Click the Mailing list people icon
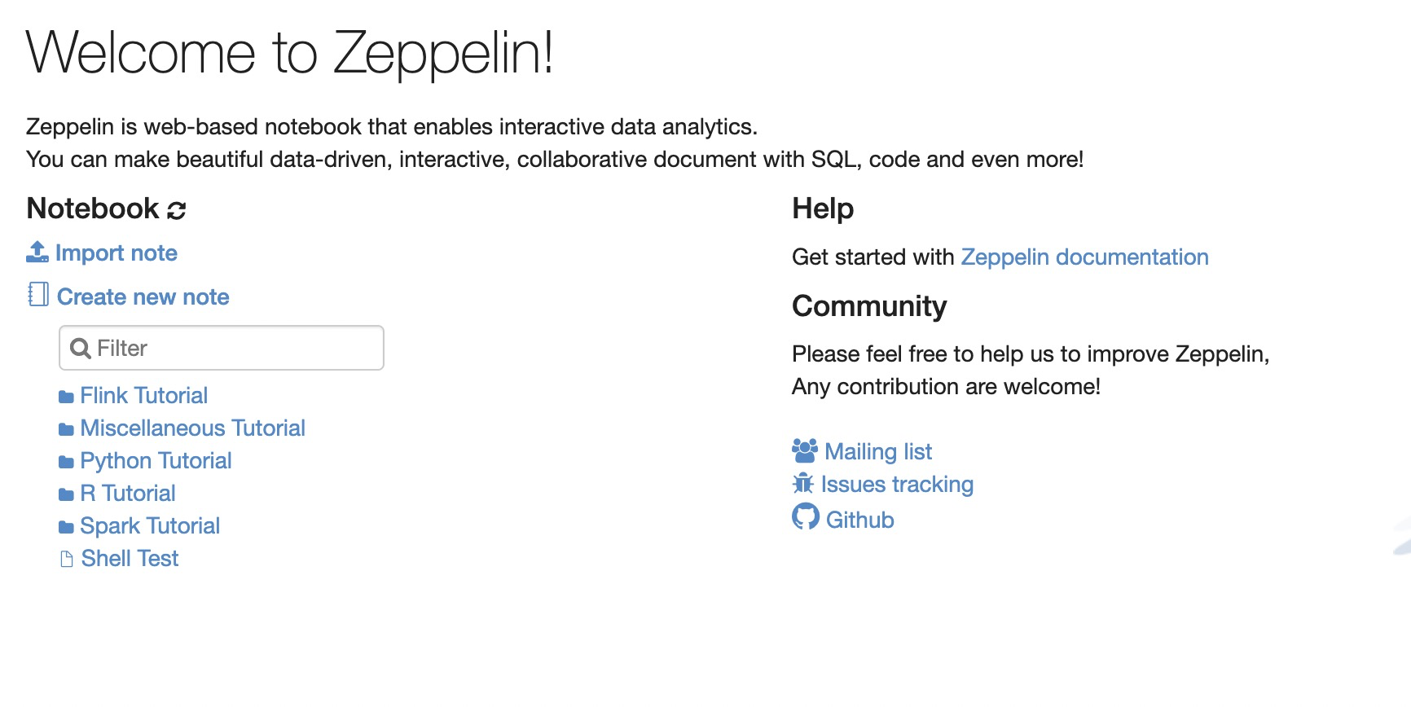 pos(804,450)
